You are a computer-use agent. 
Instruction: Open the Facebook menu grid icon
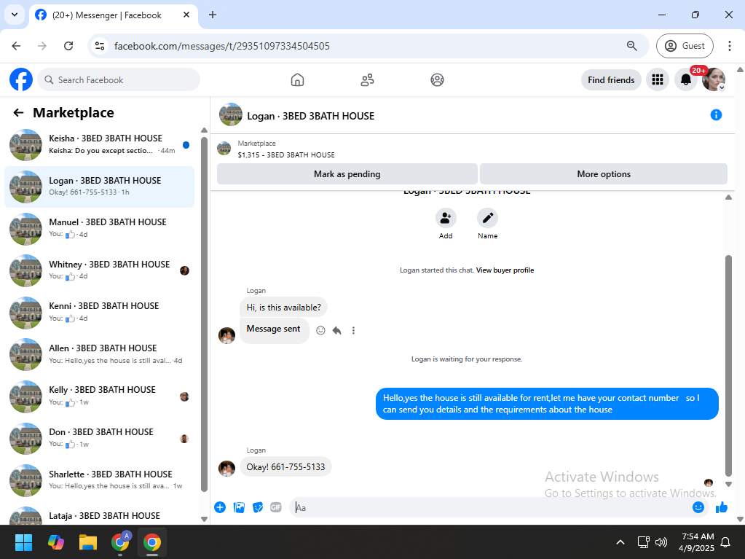coord(658,80)
